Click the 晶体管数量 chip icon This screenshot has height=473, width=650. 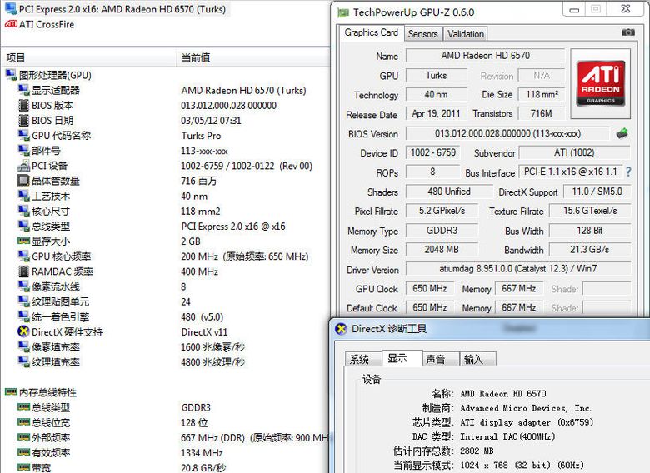coord(23,181)
